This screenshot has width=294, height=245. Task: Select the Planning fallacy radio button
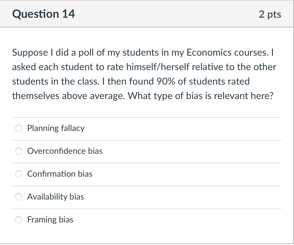[19, 129]
